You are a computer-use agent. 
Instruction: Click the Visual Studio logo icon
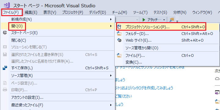[6, 5]
